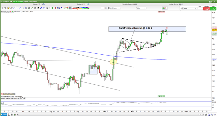This screenshot has width=217, height=116.
Task: Select the ruler measuring tool
Action: click(x=12, y=8)
